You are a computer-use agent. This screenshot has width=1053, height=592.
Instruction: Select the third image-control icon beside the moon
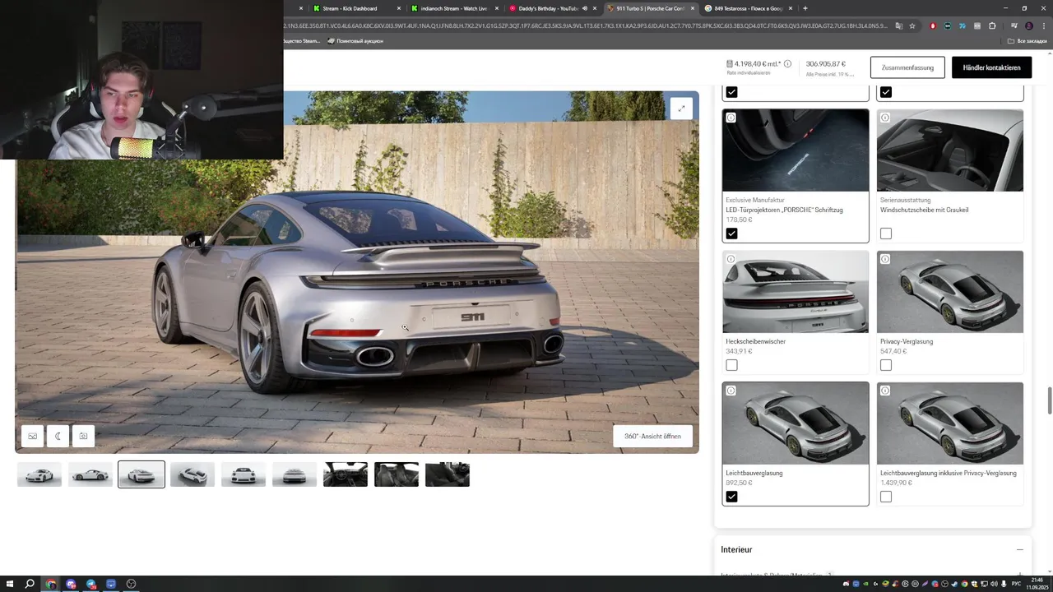[83, 436]
